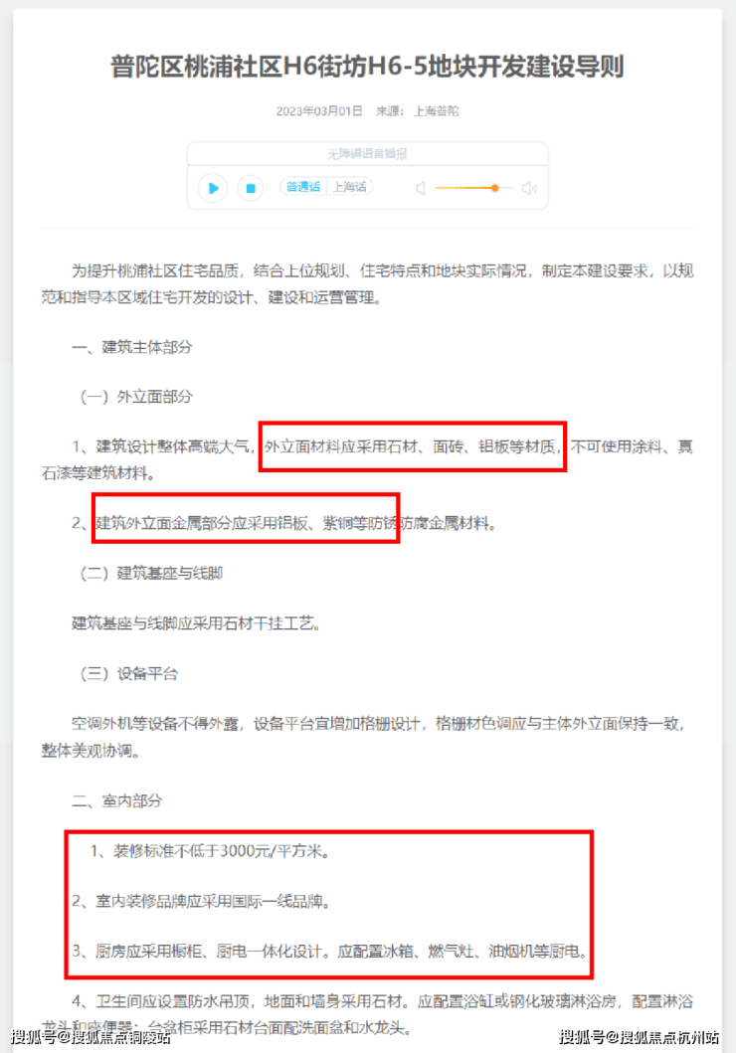Click the high-volume speaker icon
The width and height of the screenshot is (736, 1053).
tap(529, 188)
